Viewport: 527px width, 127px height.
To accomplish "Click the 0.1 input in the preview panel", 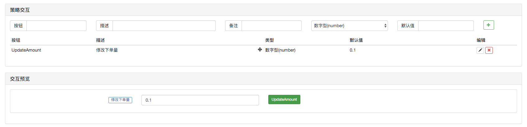I will [200, 100].
